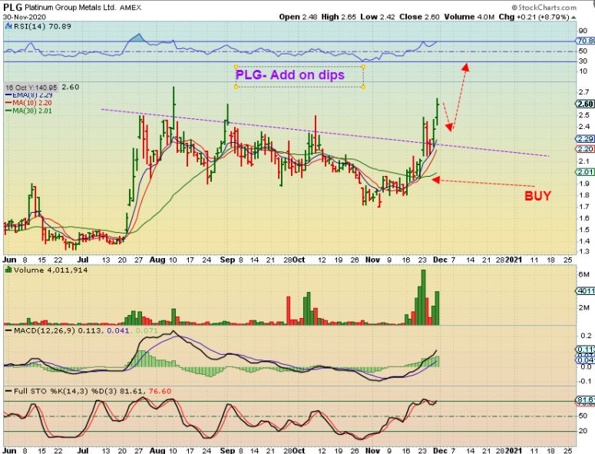Click the MA(30) 2.01 legend entry
The height and width of the screenshot is (454, 595).
coord(29,111)
